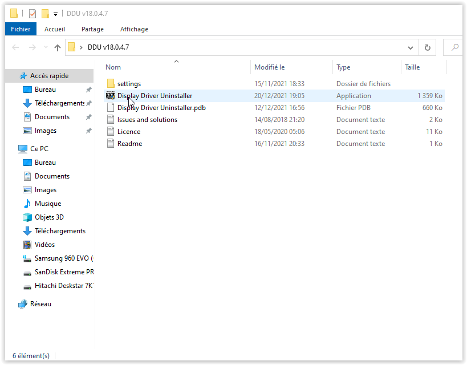Open the Fichier ribbon tab
The height and width of the screenshot is (365, 467).
click(x=21, y=29)
